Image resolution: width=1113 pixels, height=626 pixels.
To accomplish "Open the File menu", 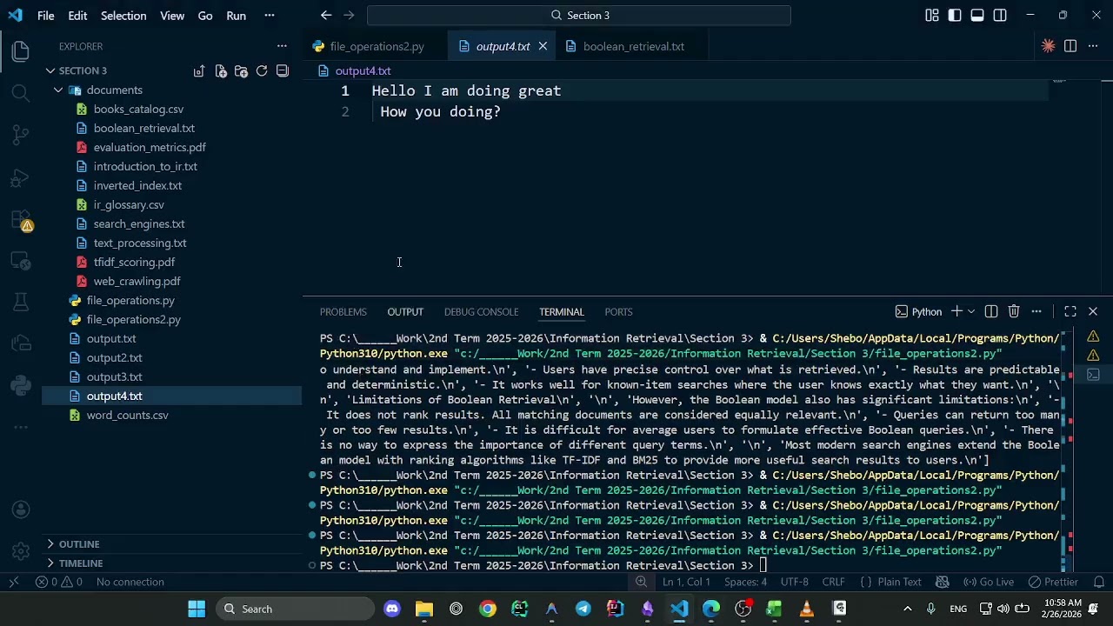I will (x=46, y=16).
